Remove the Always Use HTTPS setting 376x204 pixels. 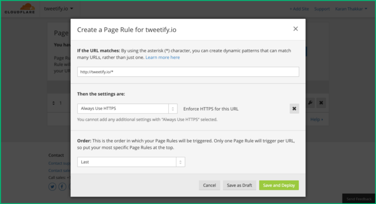tap(294, 109)
